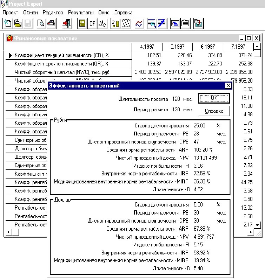Viewport: 265px width, 280px height.
Task: Click the cell value 13.02
Action: pyautogui.click(x=247, y=208)
